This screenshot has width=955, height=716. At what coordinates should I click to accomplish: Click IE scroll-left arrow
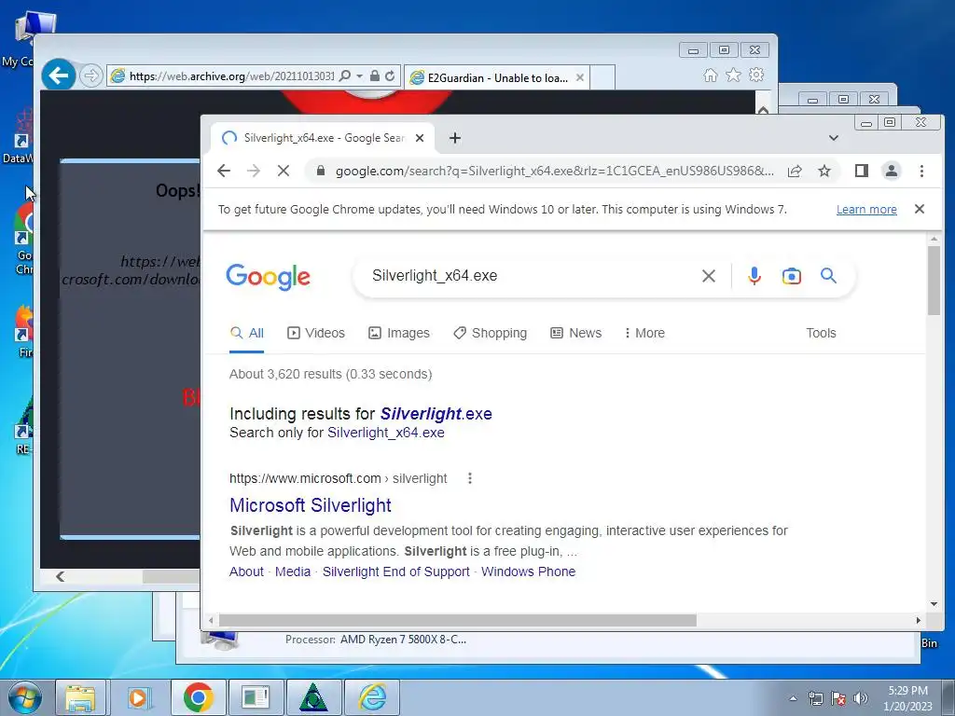(x=60, y=576)
